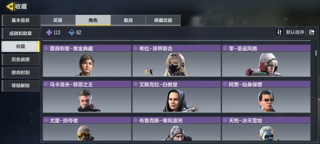Image resolution: width=320 pixels, height=144 pixels.
Task: Click the vertical scrollbar thumb
Action: 316,53
